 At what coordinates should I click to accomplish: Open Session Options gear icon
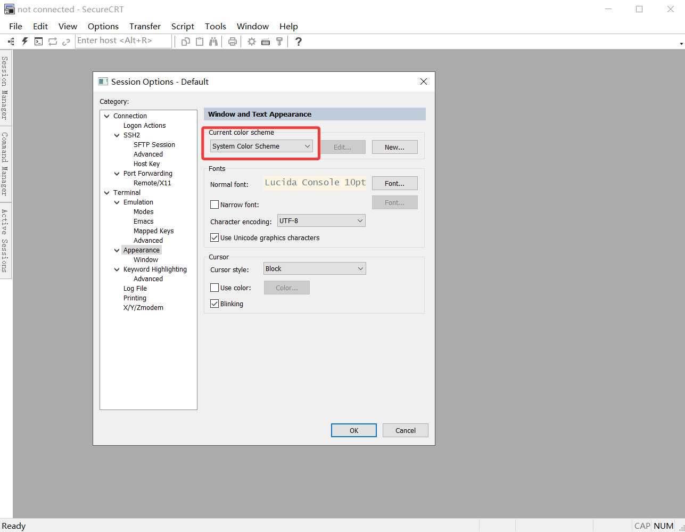251,42
